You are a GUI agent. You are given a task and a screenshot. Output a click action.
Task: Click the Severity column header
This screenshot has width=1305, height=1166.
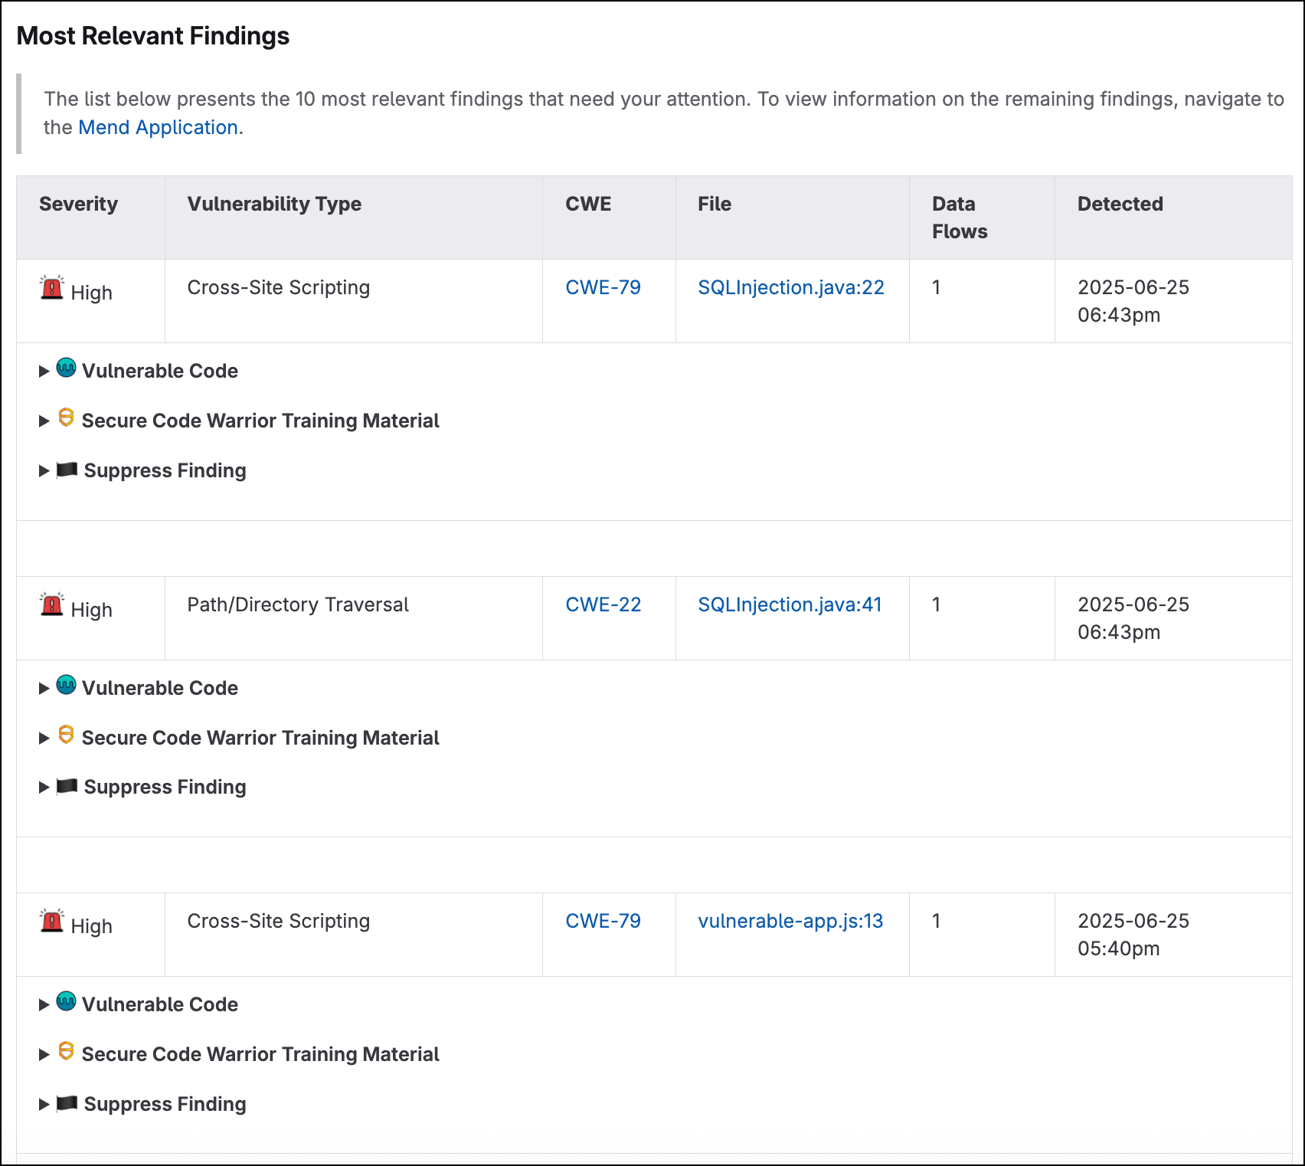78,204
